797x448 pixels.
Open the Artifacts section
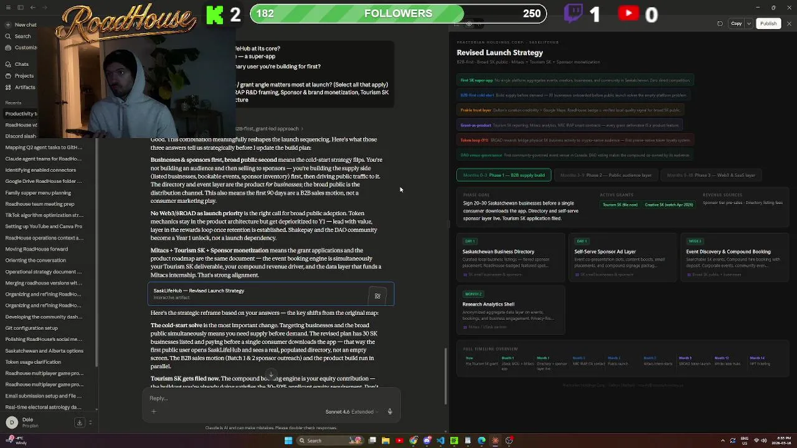pyautogui.click(x=20, y=87)
